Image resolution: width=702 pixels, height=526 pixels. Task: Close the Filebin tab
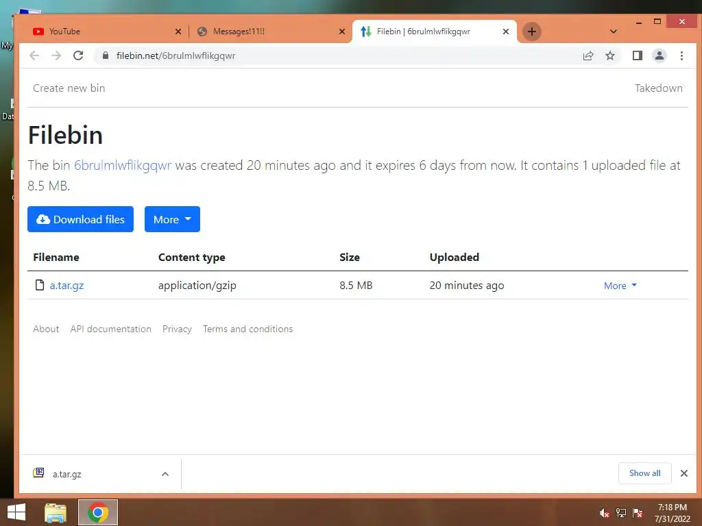pyautogui.click(x=505, y=32)
